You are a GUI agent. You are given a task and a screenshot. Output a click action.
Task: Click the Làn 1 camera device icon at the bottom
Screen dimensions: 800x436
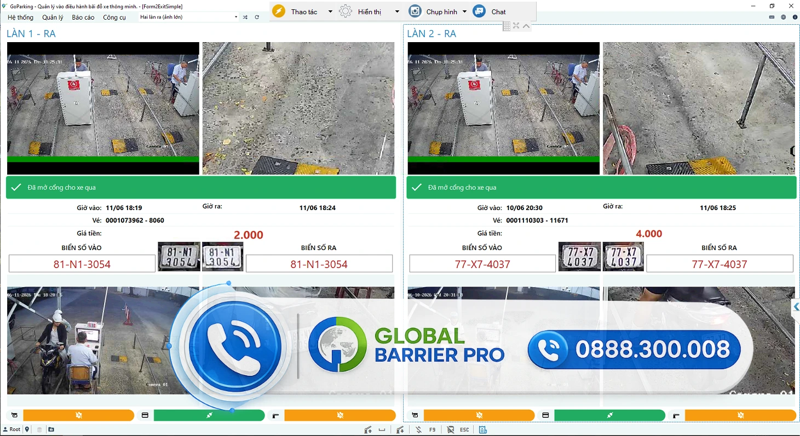(14, 416)
